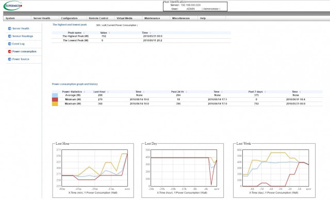Click the Sensor Readings sidebar arrow icon
Screen dimensions: 330x200
point(9,36)
